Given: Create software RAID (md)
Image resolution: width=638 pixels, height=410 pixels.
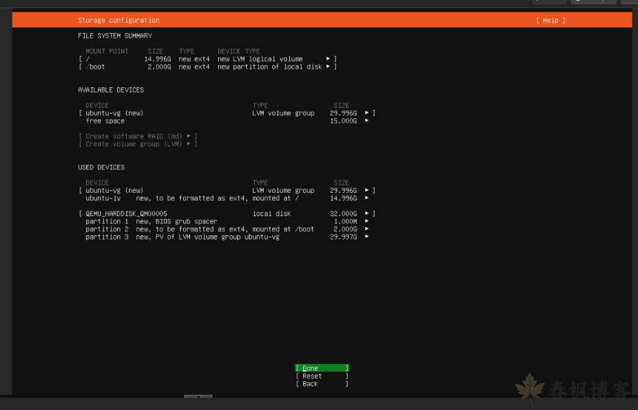Looking at the screenshot, I should [138, 136].
